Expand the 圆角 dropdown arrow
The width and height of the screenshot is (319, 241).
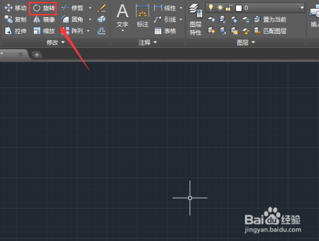tap(90, 19)
